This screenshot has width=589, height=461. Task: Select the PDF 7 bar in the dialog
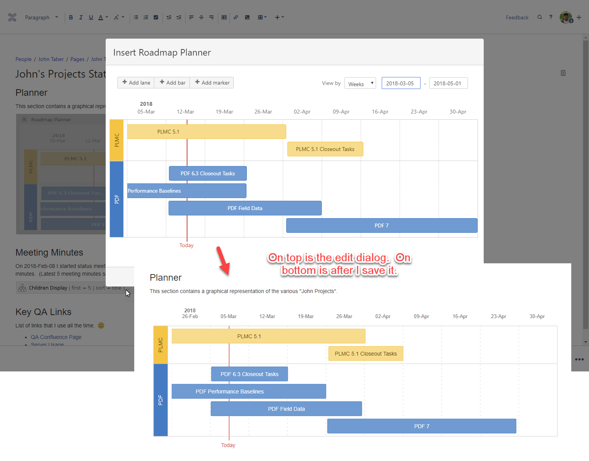tap(382, 225)
